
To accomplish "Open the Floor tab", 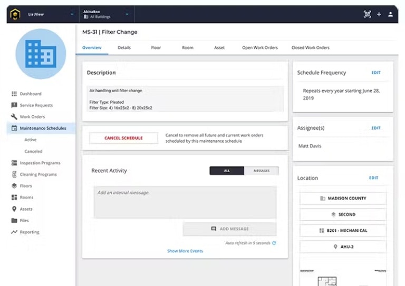I will tap(156, 48).
